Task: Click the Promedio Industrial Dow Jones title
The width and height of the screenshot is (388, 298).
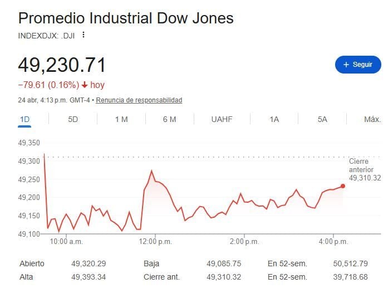Action: click(x=126, y=18)
